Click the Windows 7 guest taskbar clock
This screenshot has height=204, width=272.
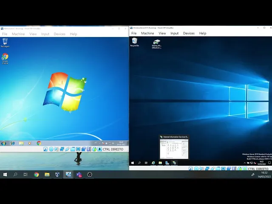pyautogui.click(x=121, y=143)
